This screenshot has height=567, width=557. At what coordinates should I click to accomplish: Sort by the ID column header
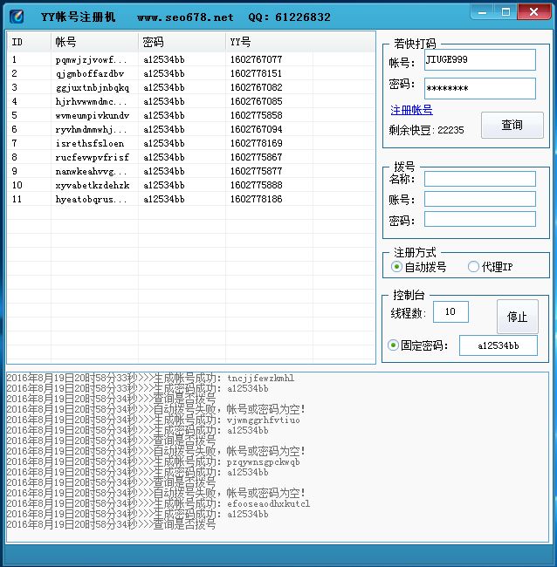(28, 42)
